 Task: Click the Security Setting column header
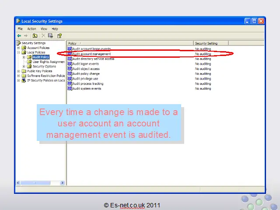click(210, 43)
